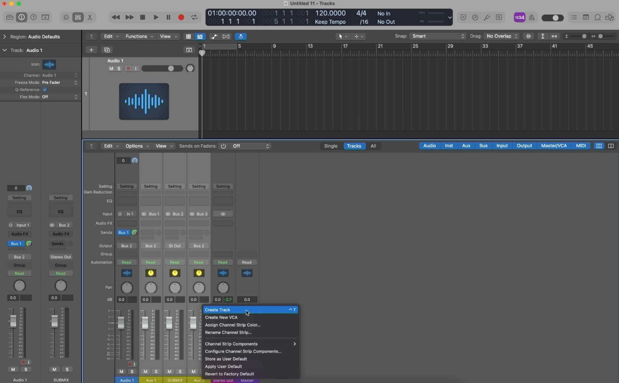619x383 pixels.
Task: Click the Audio 1 track volume slider
Action: point(162,69)
